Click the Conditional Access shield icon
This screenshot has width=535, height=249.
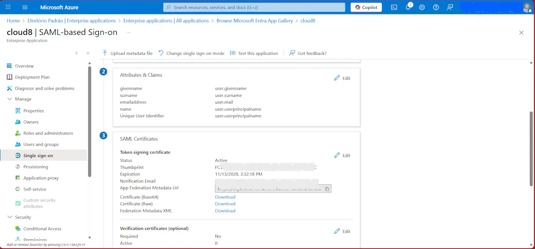pos(18,228)
